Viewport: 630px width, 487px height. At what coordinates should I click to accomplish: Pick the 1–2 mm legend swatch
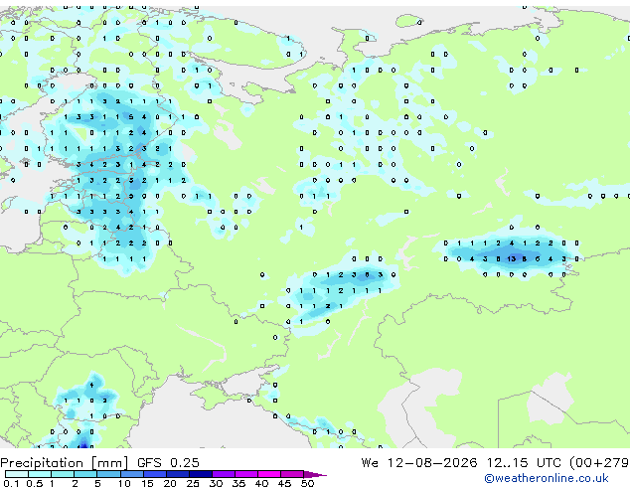(63, 474)
